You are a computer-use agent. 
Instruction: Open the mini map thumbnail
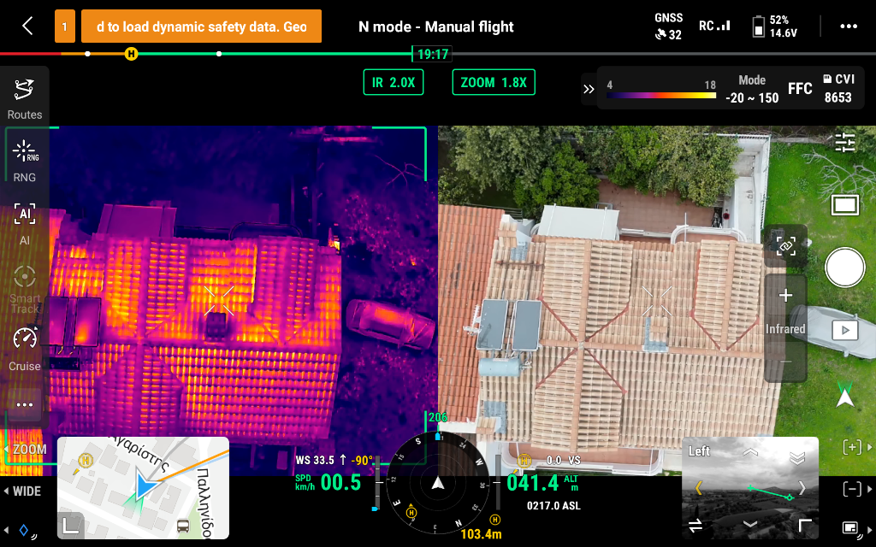(x=143, y=488)
